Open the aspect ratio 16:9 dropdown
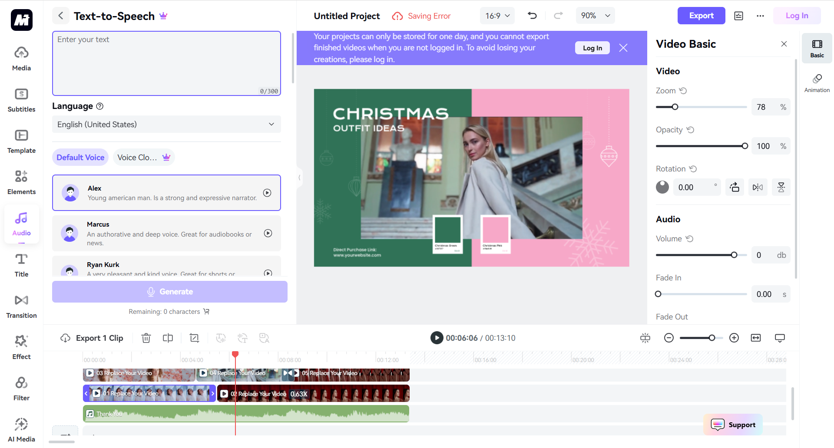Viewport: 834px width, 448px height. pyautogui.click(x=497, y=16)
